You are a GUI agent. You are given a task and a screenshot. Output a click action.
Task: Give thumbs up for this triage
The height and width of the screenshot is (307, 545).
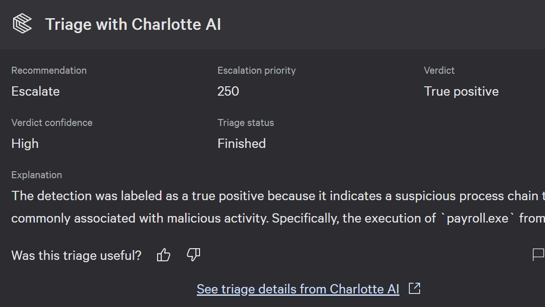click(163, 255)
